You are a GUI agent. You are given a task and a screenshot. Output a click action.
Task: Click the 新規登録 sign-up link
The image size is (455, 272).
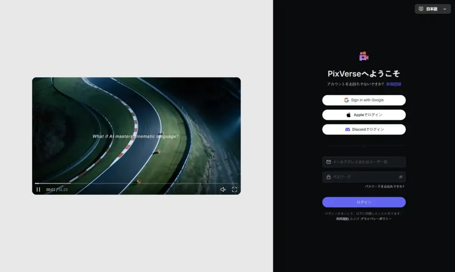tap(394, 84)
